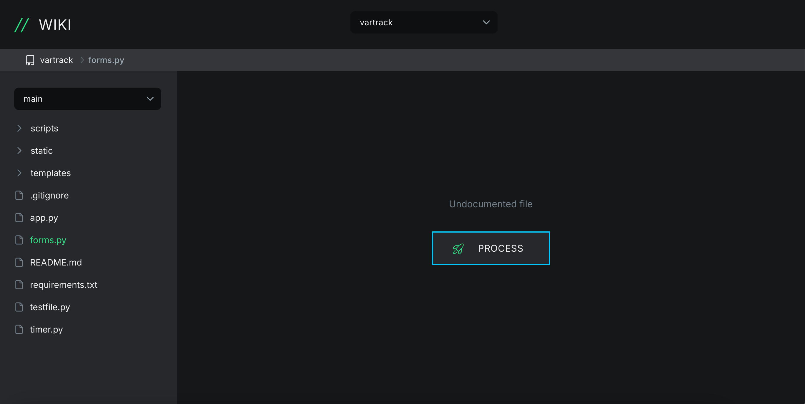Open the .gitignore file
Viewport: 805px width, 404px height.
49,196
